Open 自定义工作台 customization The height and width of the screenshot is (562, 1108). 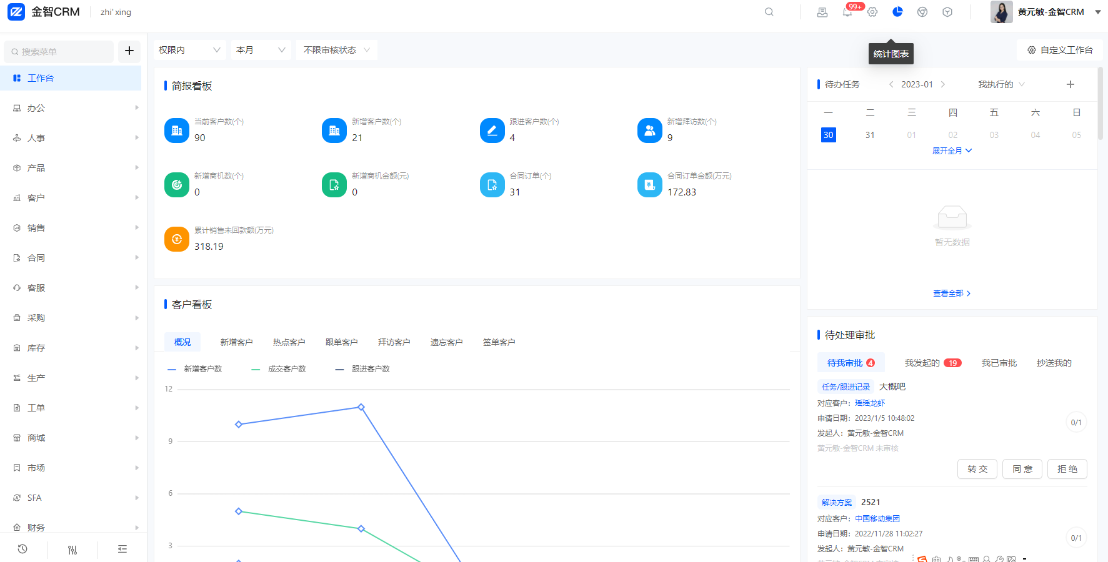[1060, 50]
